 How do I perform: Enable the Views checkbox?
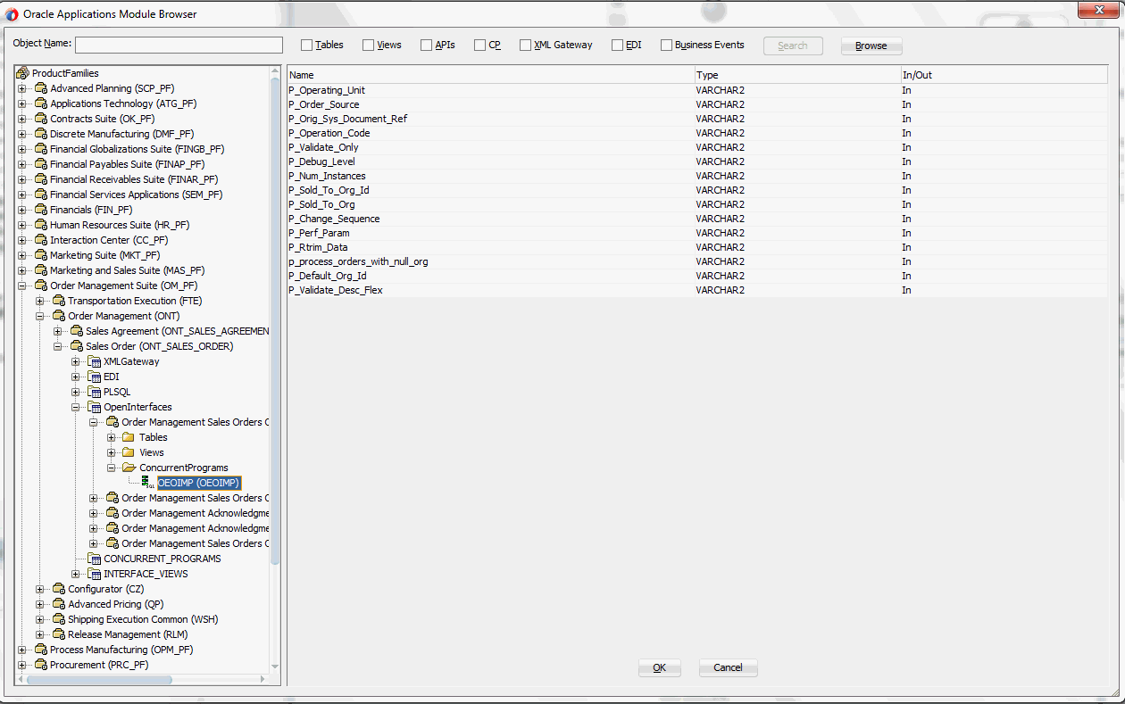point(368,46)
